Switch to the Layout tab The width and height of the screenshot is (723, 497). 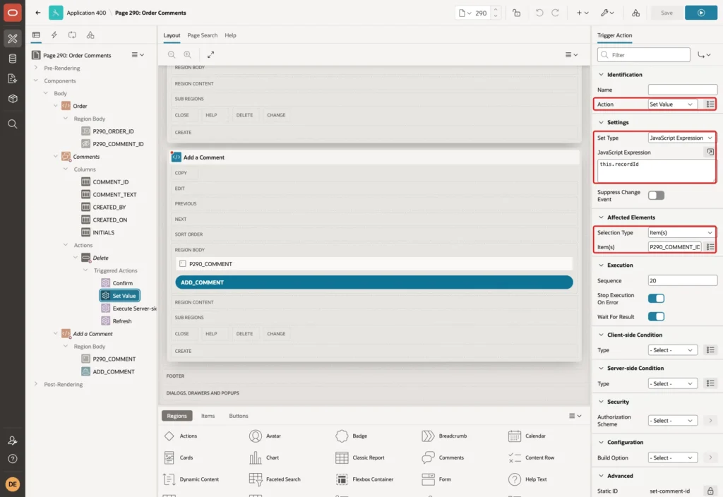coord(172,35)
